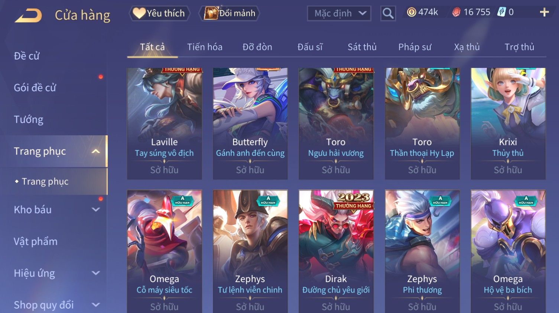This screenshot has height=313, width=559.
Task: Open the Dirak Đường chủ yêu giới skin card
Action: point(336,251)
